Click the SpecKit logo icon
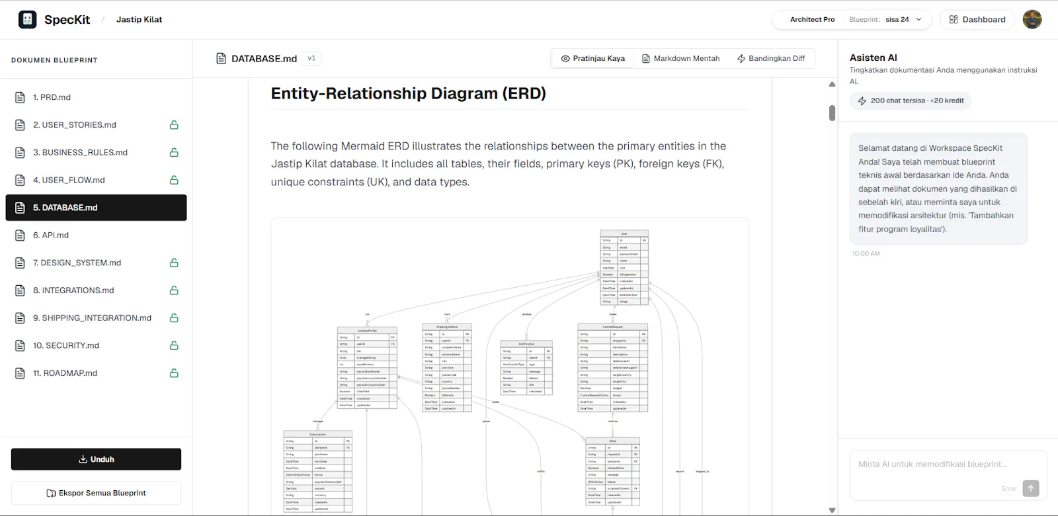Image resolution: width=1058 pixels, height=516 pixels. (x=28, y=20)
